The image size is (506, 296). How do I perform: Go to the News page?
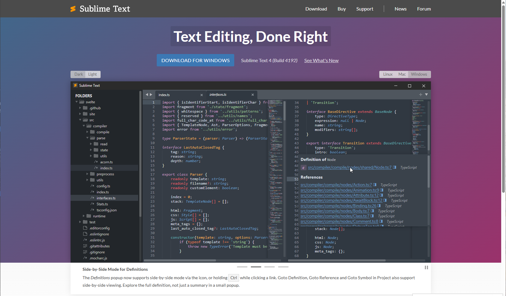point(401,9)
